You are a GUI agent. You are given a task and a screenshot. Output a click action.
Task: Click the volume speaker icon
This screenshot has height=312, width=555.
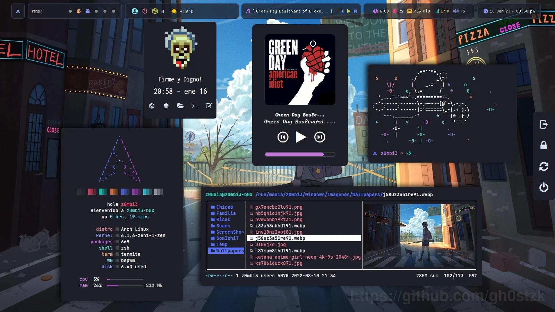point(455,11)
